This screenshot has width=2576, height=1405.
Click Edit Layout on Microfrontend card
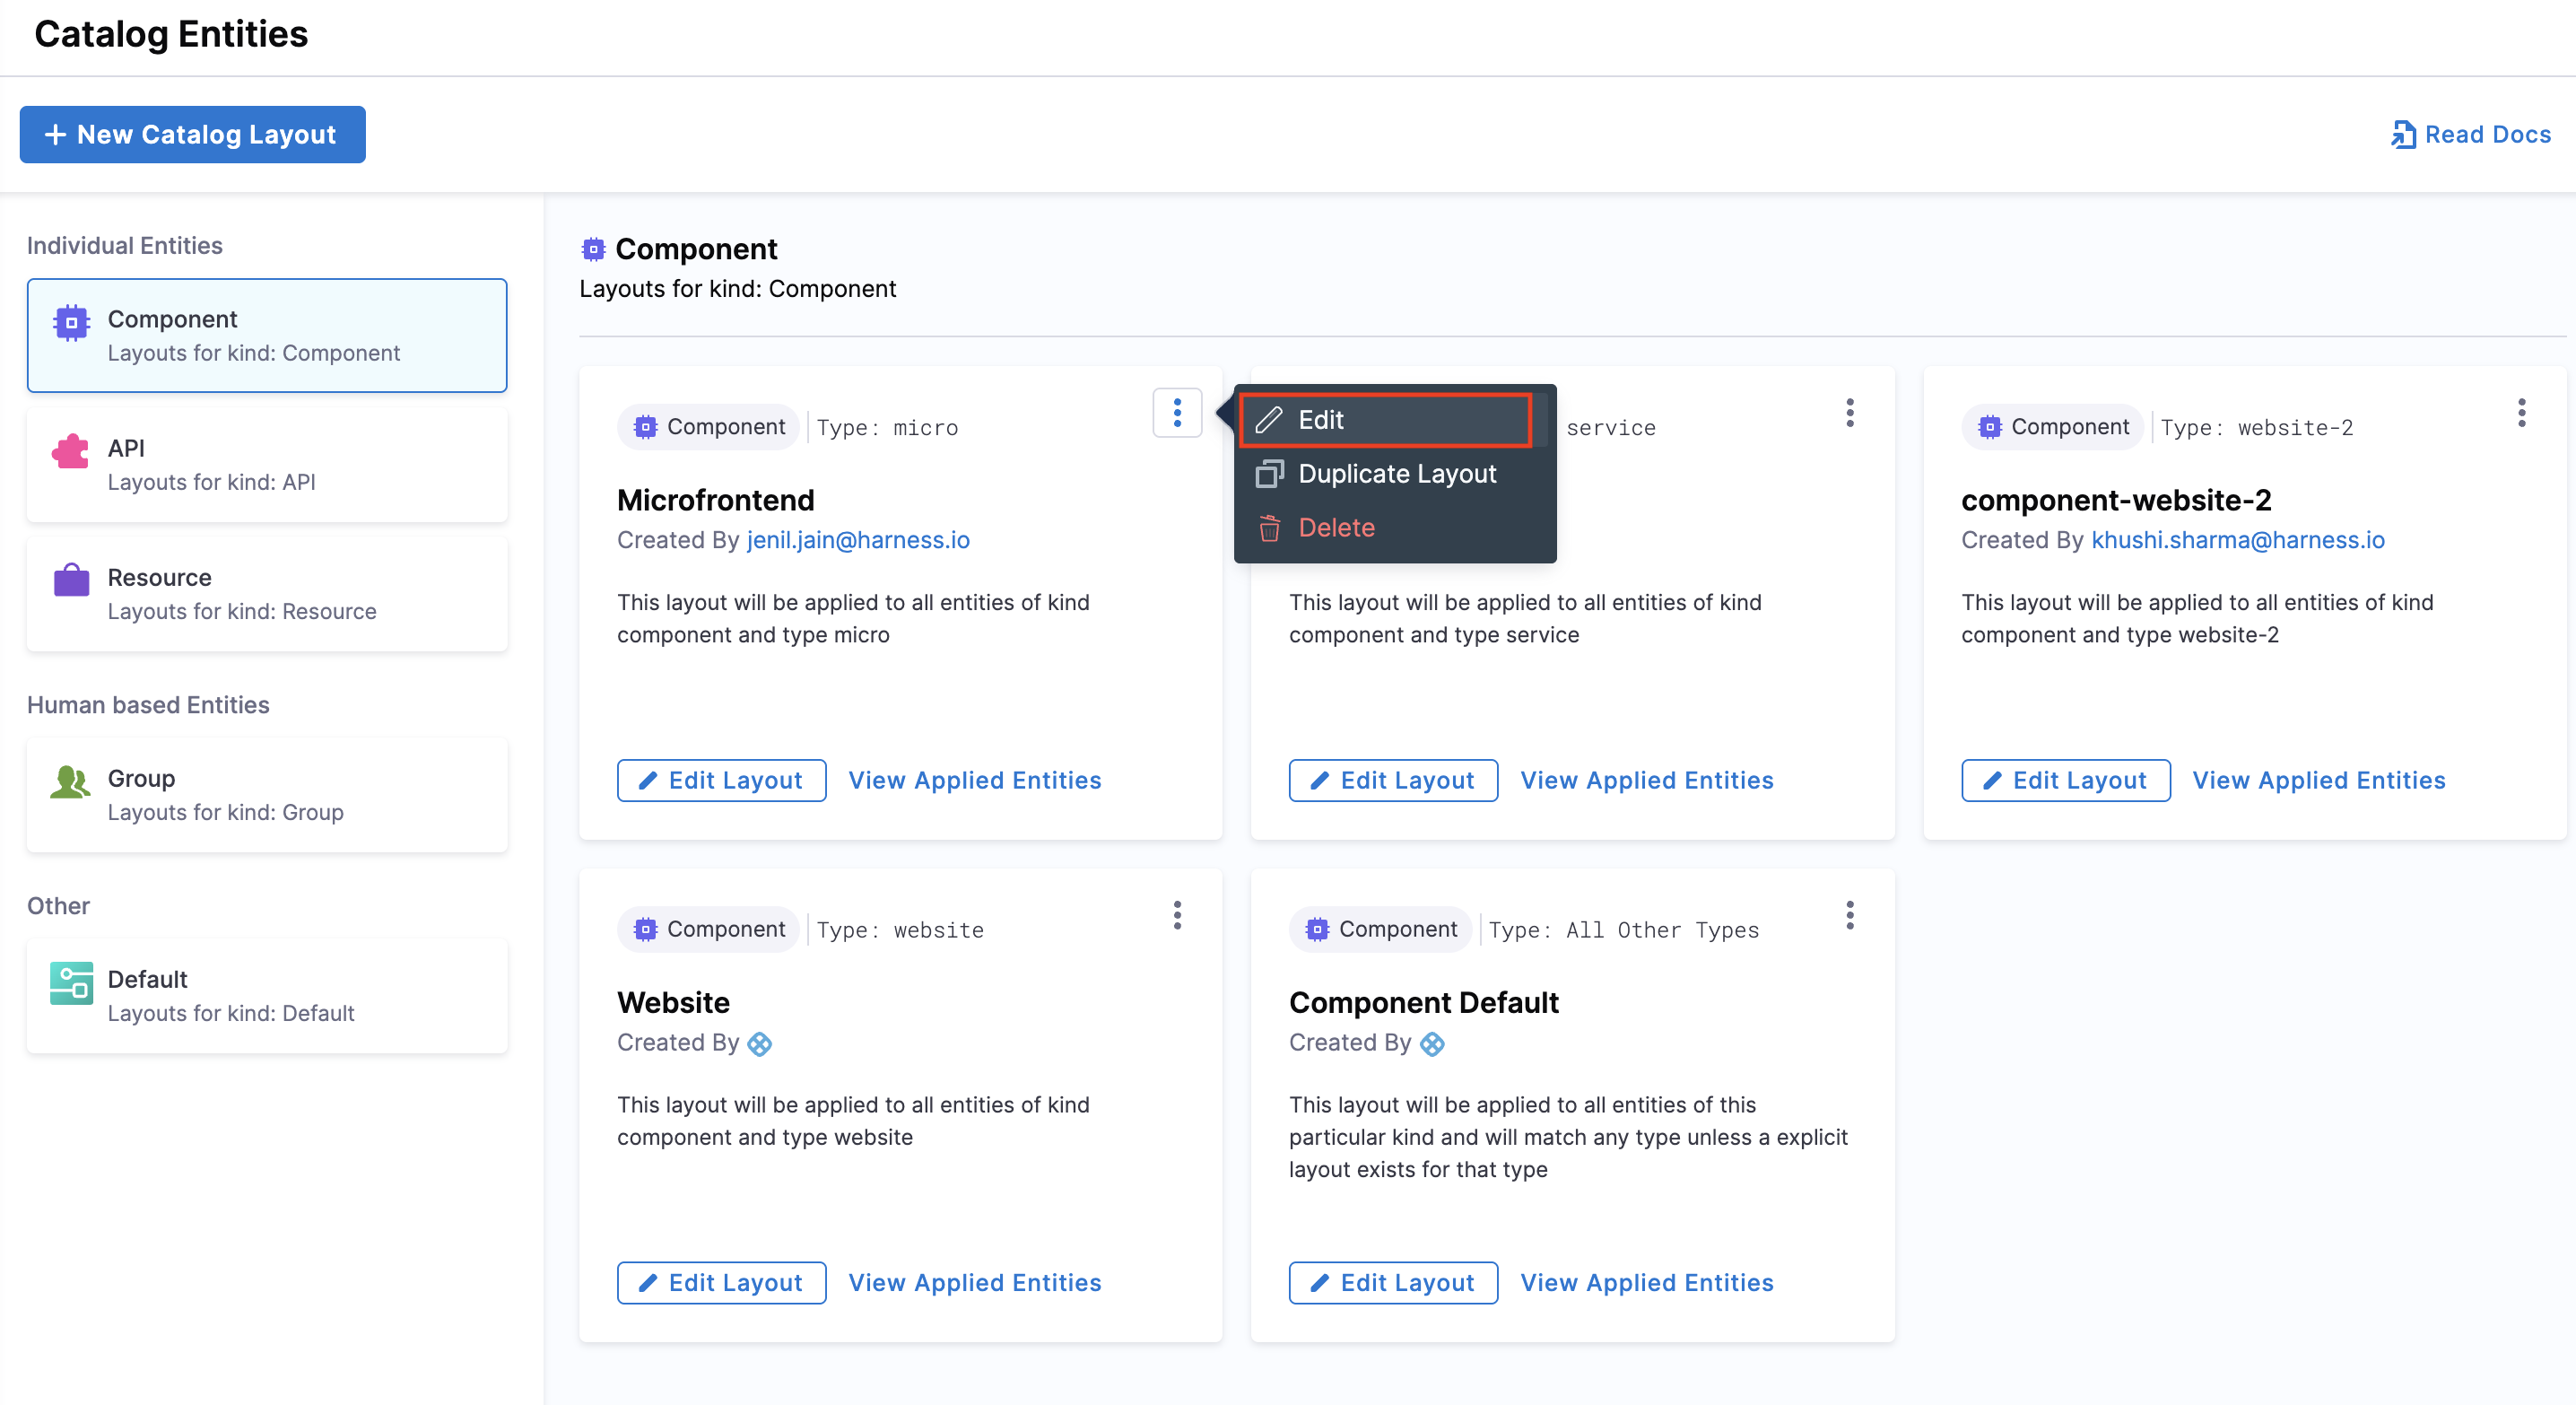click(721, 781)
